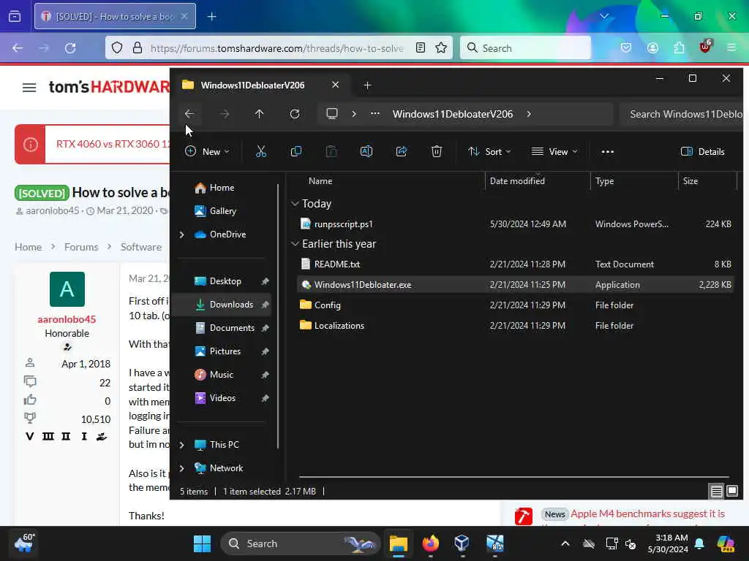
Task: Expand the breadcrumb chevron after Windows11DebloaterV206
Action: point(529,114)
